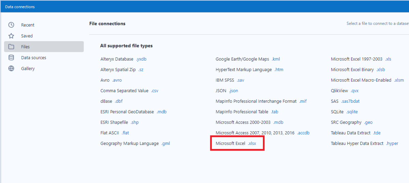Choose Tableau Hyper Data Extract .hyper
This screenshot has height=183, width=409.
pyautogui.click(x=364, y=144)
